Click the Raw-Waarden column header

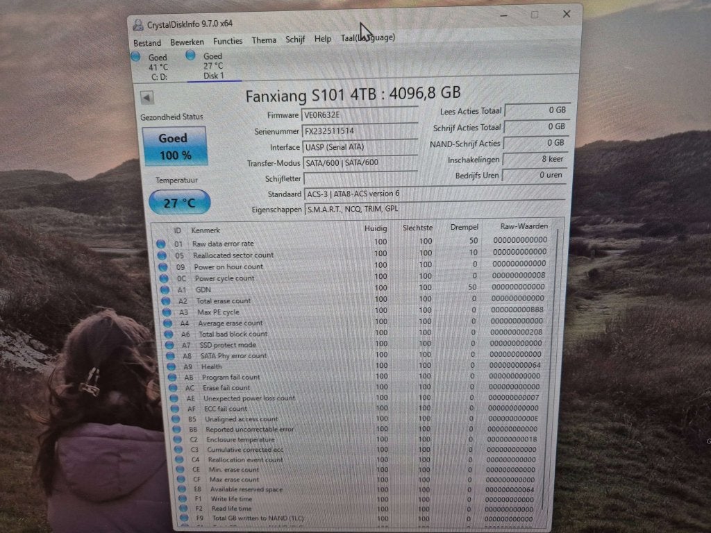[x=524, y=226]
